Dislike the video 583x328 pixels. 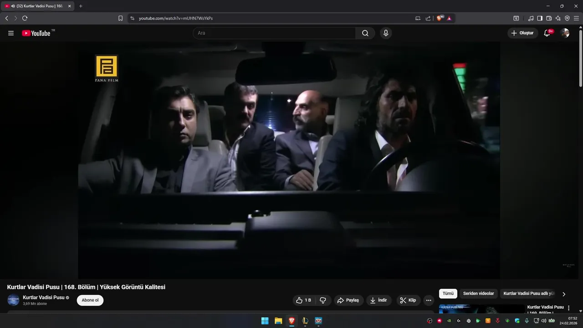[x=323, y=300]
